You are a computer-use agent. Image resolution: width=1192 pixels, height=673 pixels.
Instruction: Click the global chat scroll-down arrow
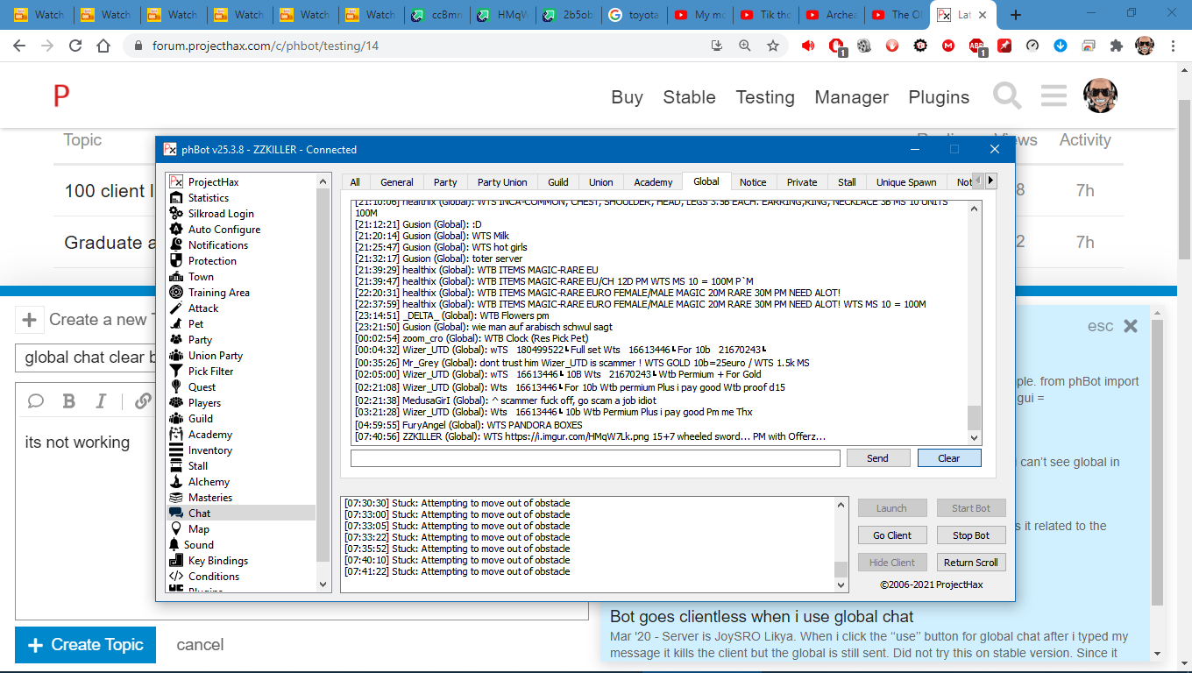click(974, 437)
